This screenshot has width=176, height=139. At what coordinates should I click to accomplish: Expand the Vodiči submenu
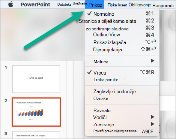(x=122, y=117)
